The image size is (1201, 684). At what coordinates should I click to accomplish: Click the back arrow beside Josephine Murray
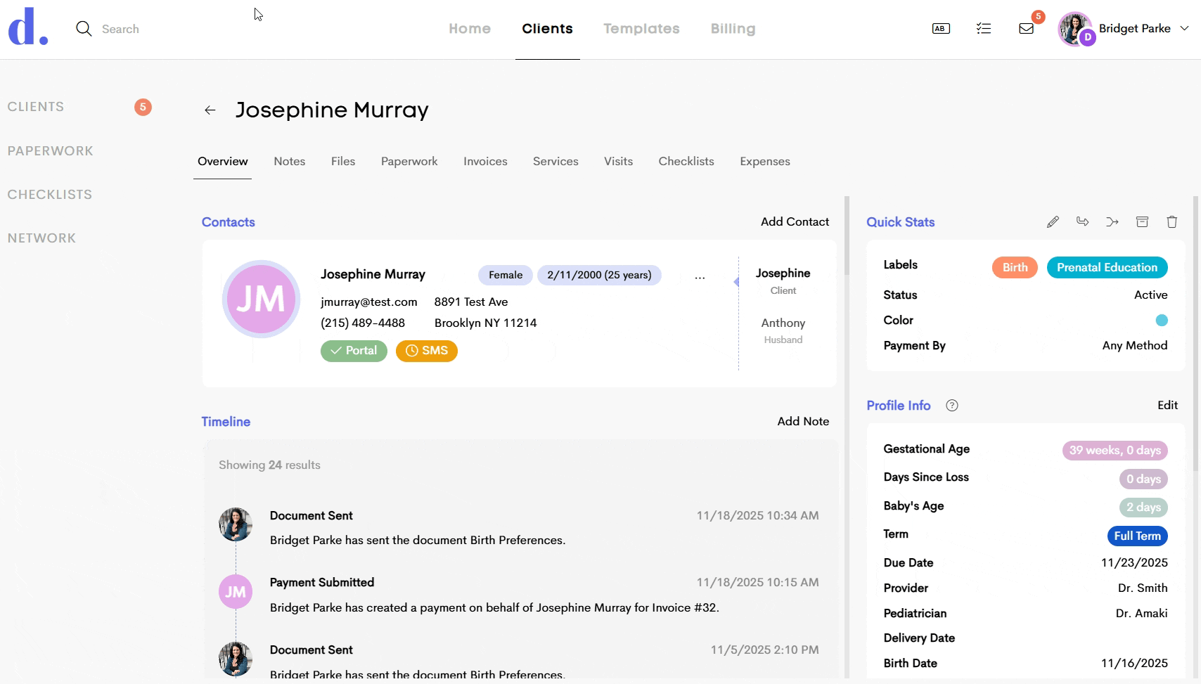(x=210, y=110)
